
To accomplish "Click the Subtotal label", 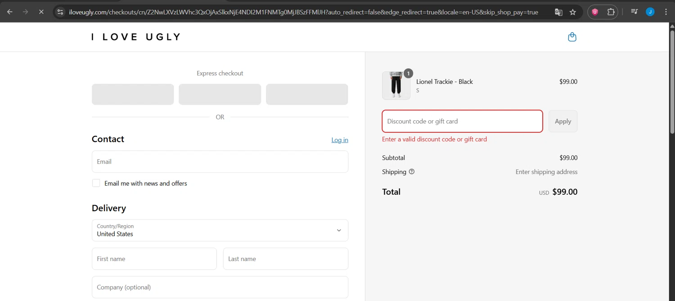I will click(393, 158).
